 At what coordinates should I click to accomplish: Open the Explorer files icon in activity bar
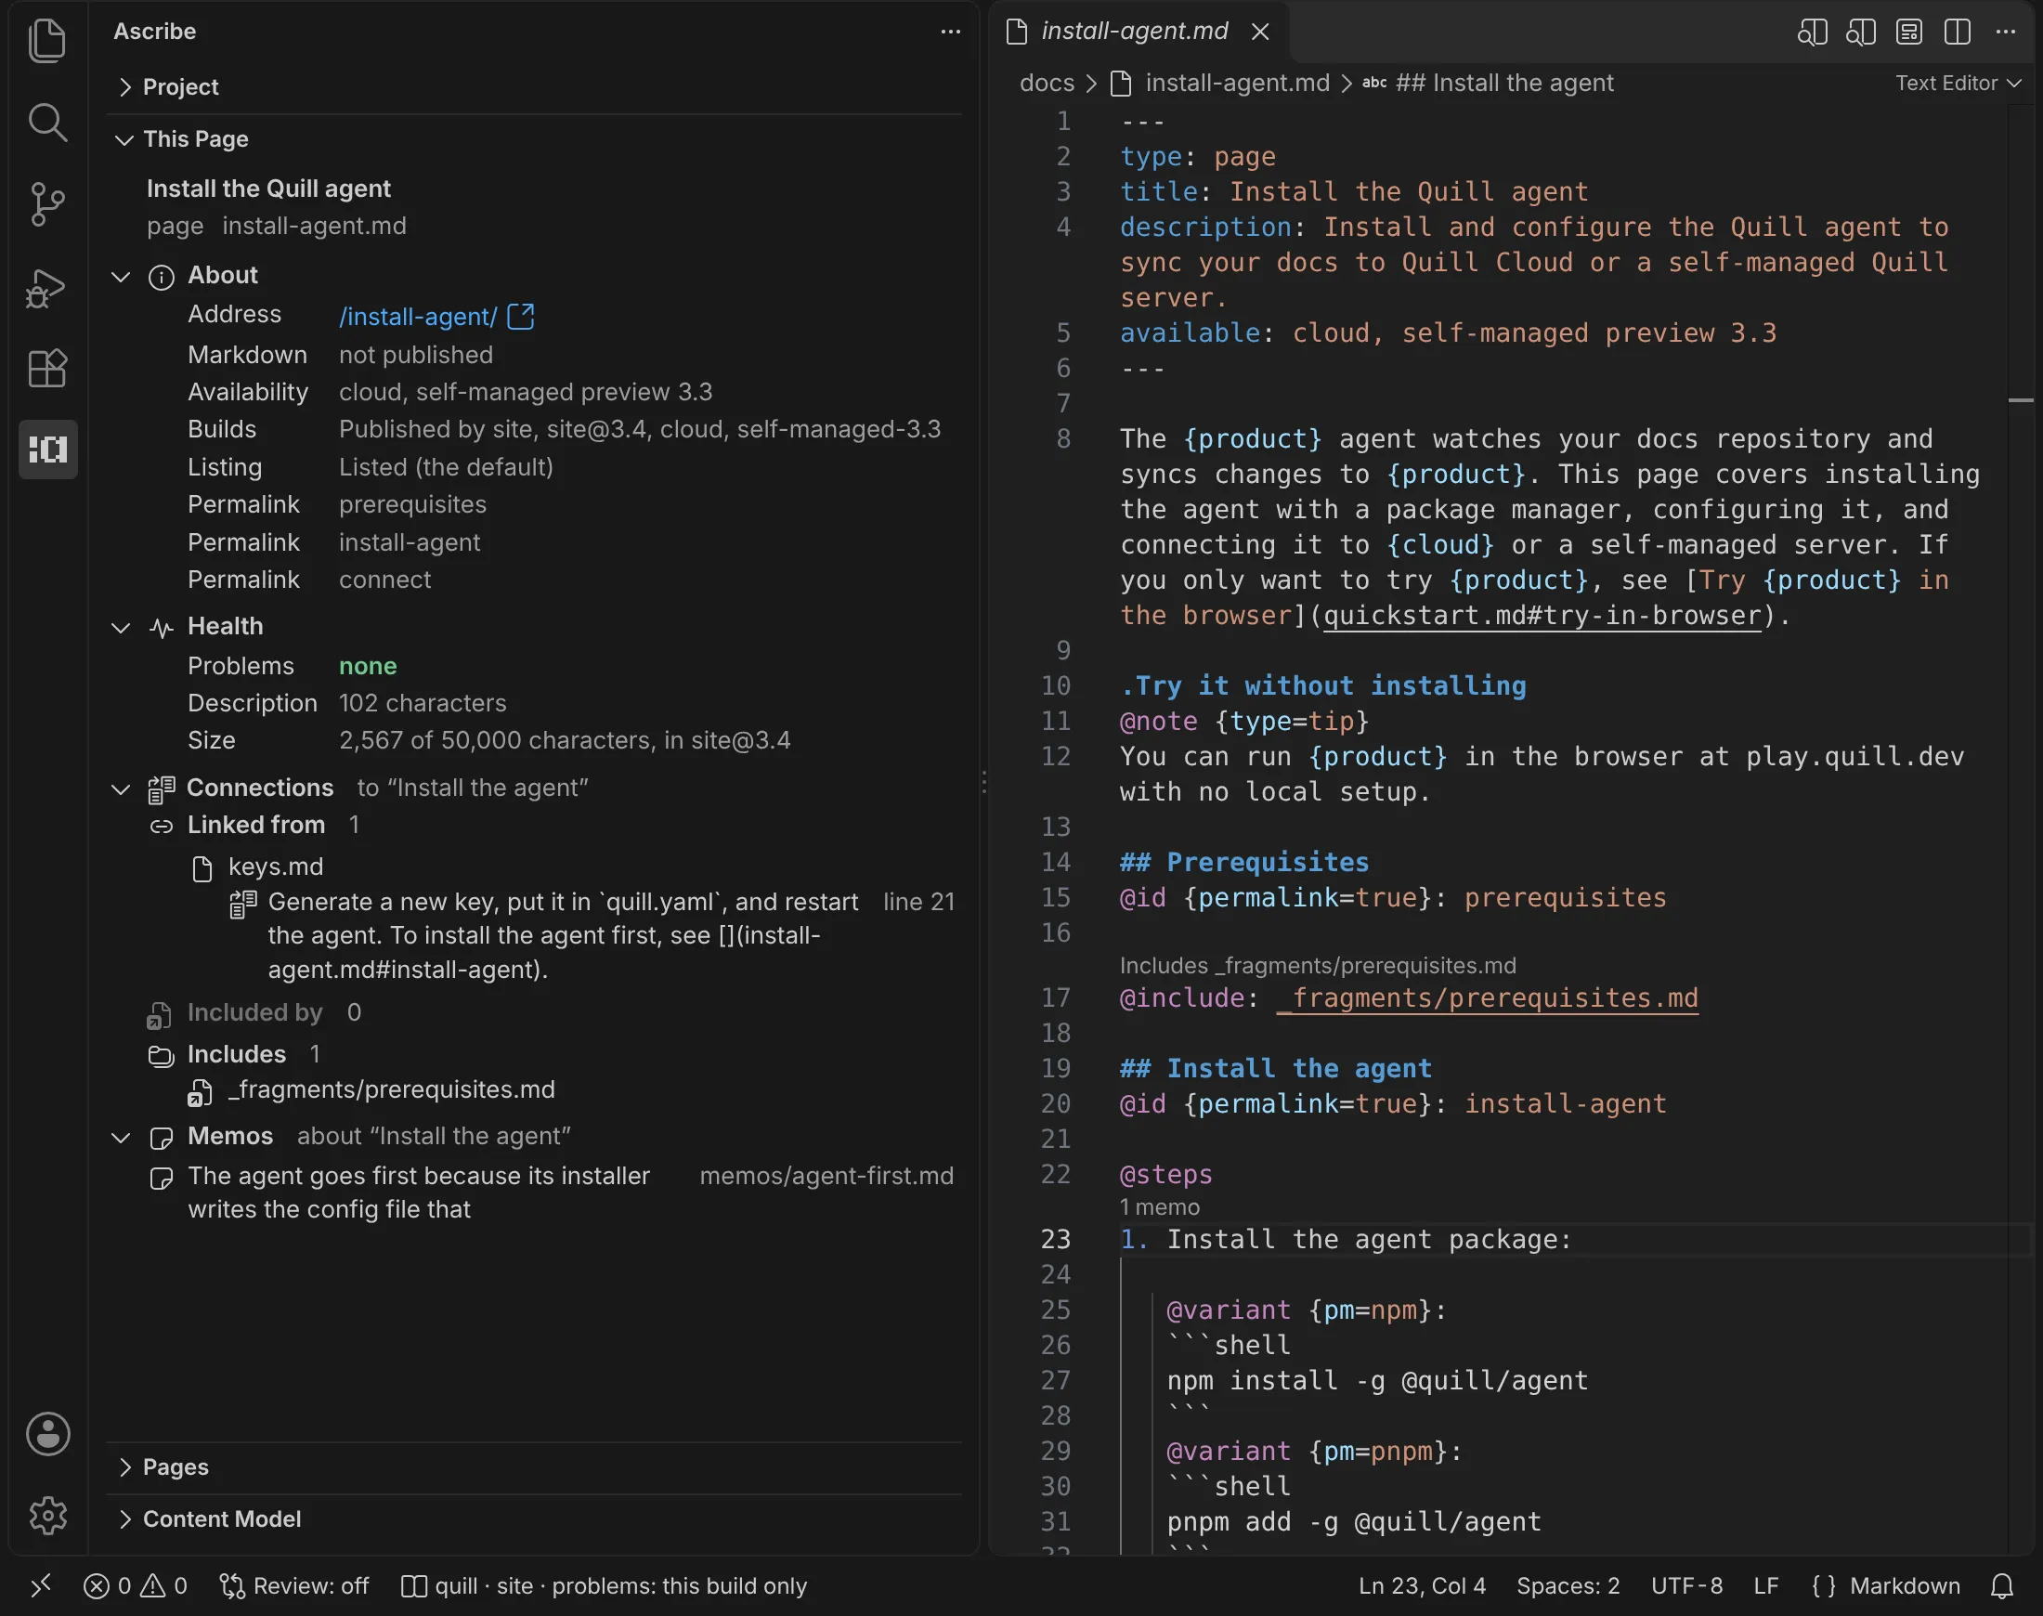point(47,41)
